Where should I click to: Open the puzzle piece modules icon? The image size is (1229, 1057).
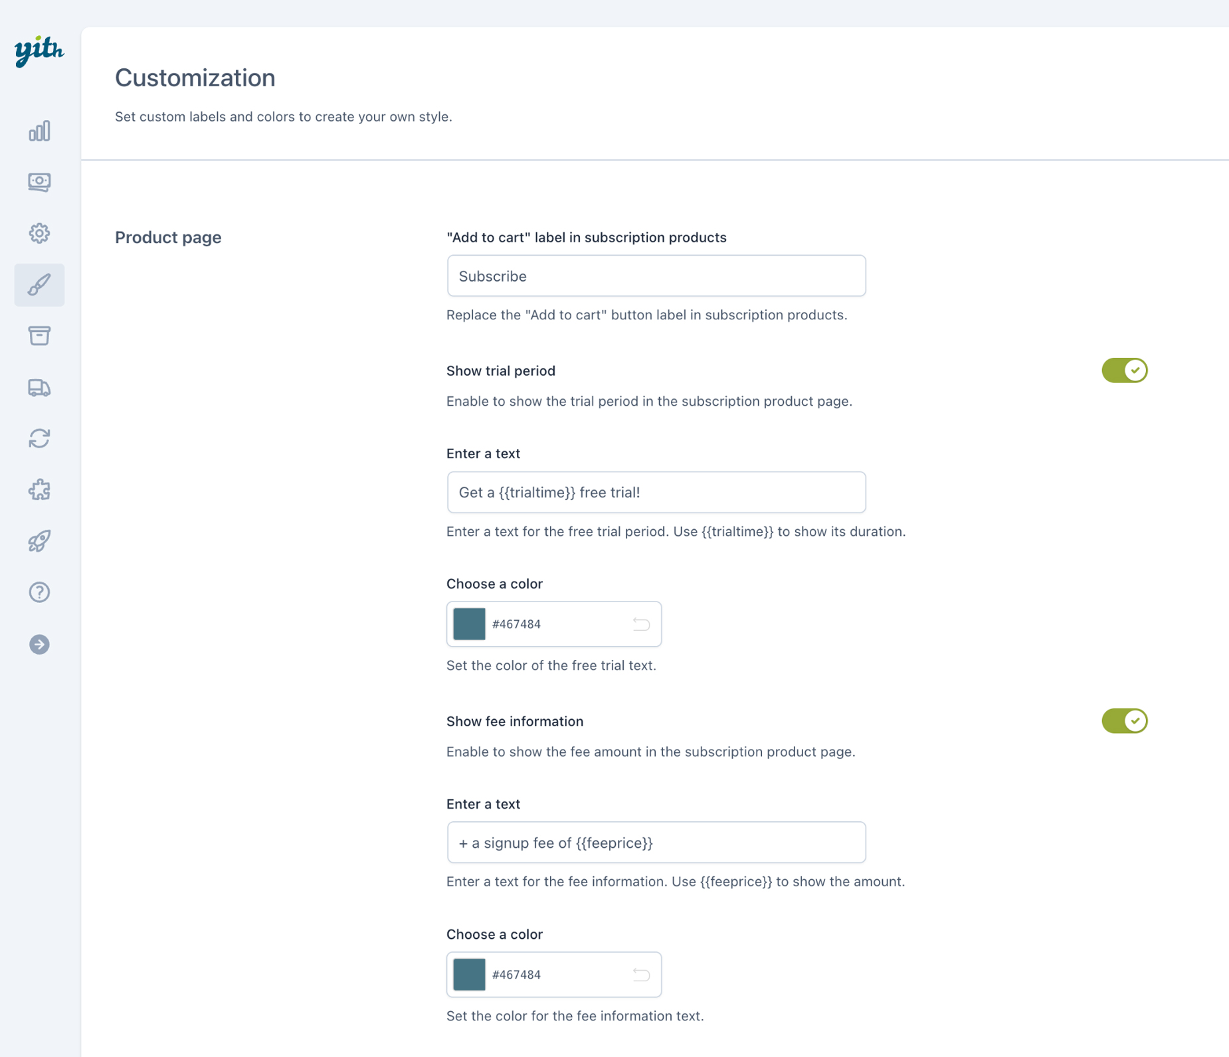click(x=39, y=490)
